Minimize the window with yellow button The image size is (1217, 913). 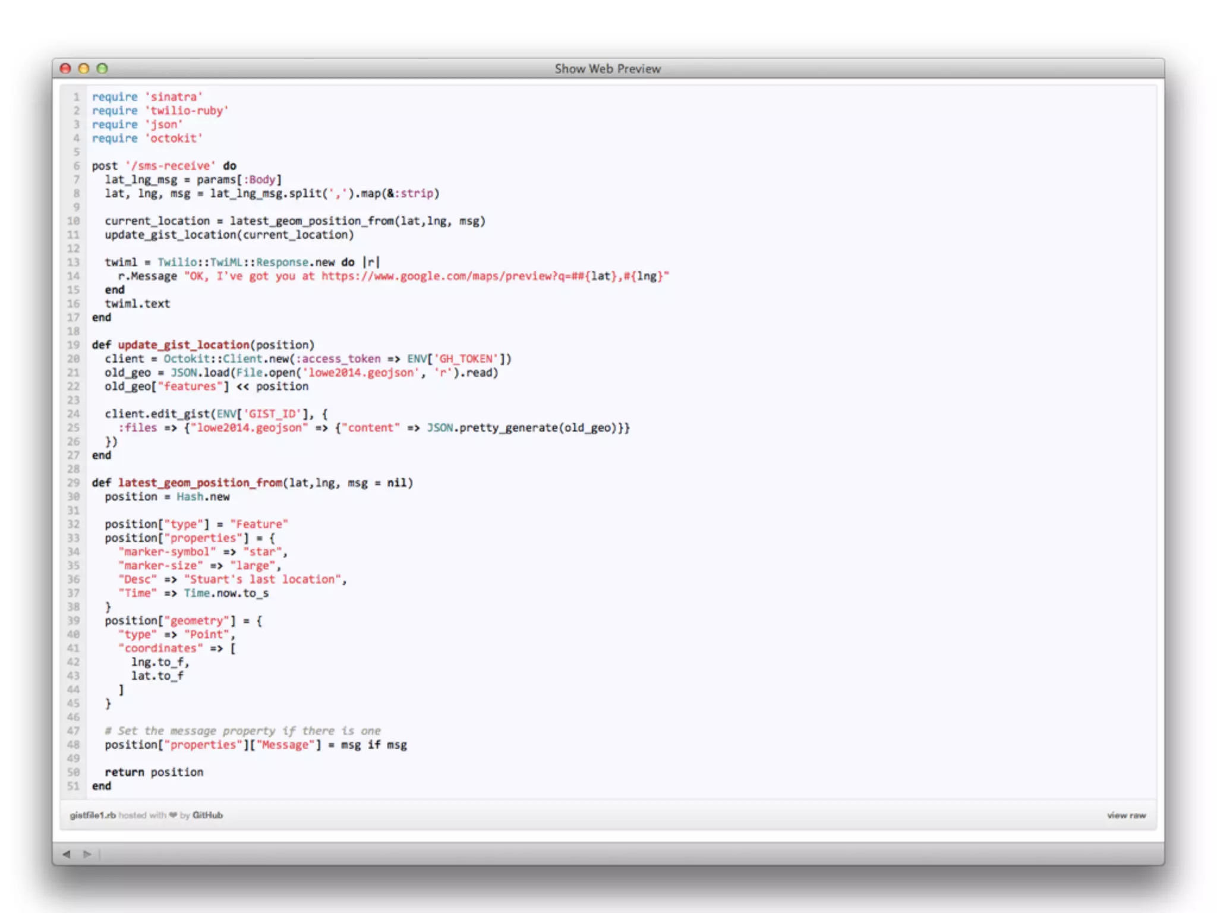[x=84, y=68]
